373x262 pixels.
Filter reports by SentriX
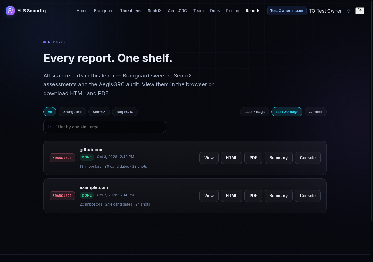click(x=99, y=112)
